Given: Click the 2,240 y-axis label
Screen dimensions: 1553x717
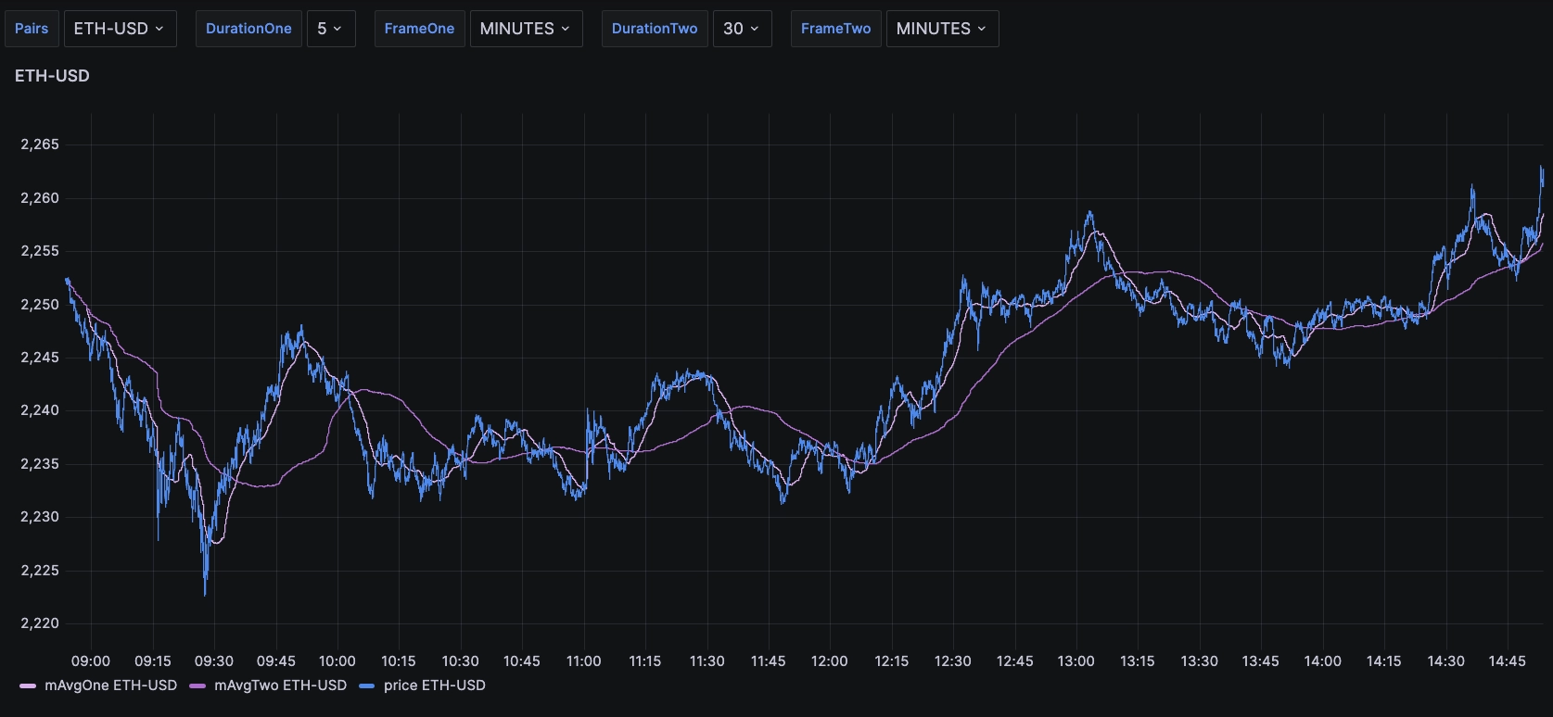Looking at the screenshot, I should [x=39, y=410].
